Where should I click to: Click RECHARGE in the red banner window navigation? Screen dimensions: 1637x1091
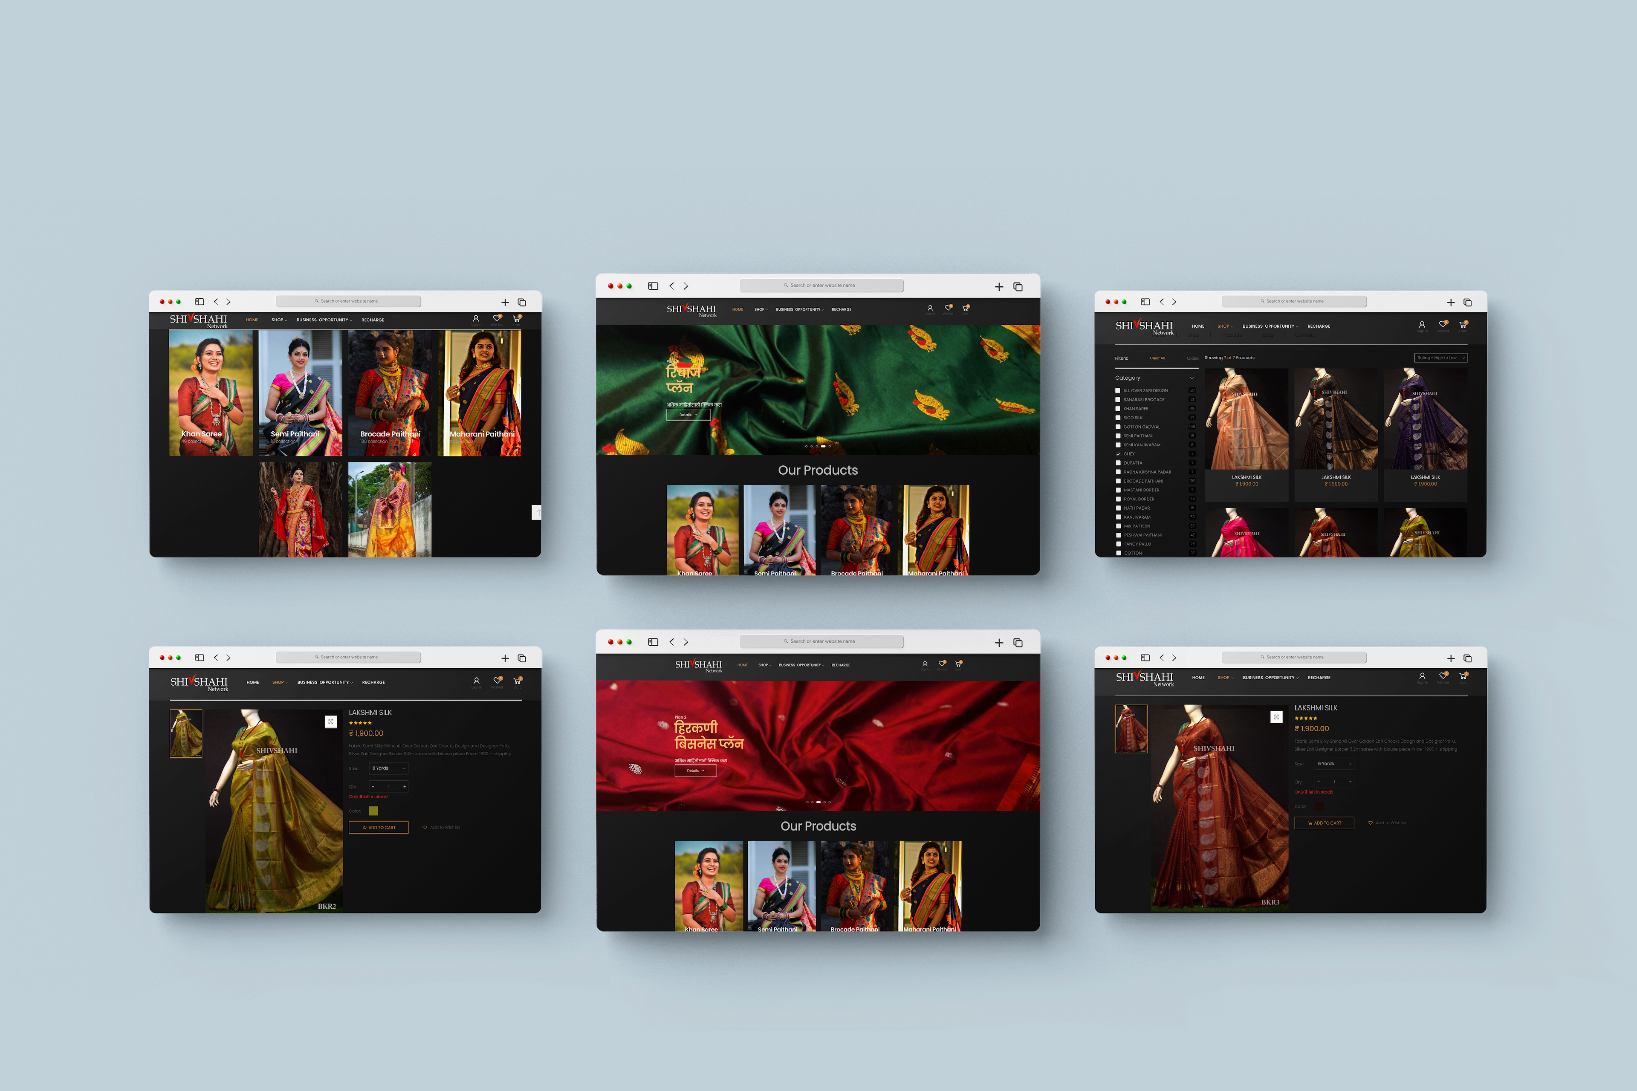[841, 665]
